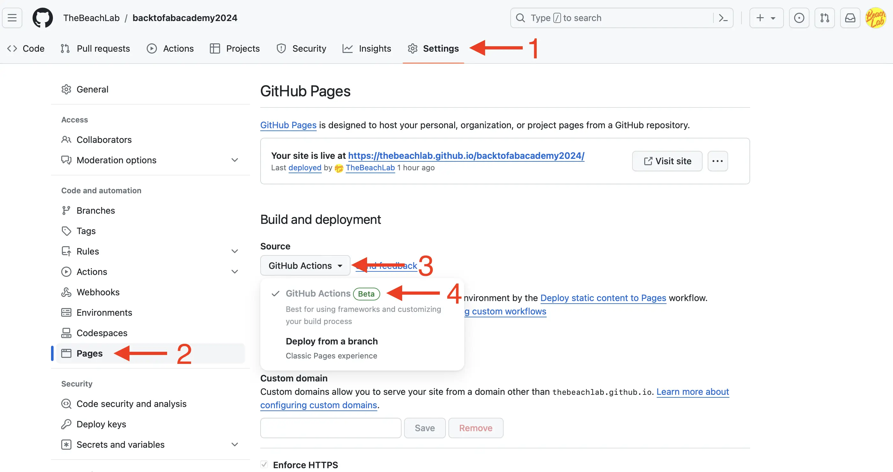This screenshot has height=472, width=893.
Task: Open the three-dots site options menu
Action: (718, 161)
